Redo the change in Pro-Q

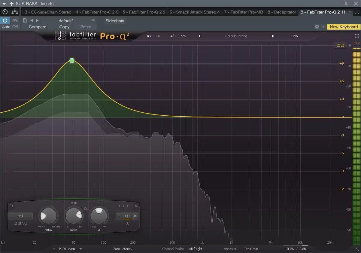158,36
